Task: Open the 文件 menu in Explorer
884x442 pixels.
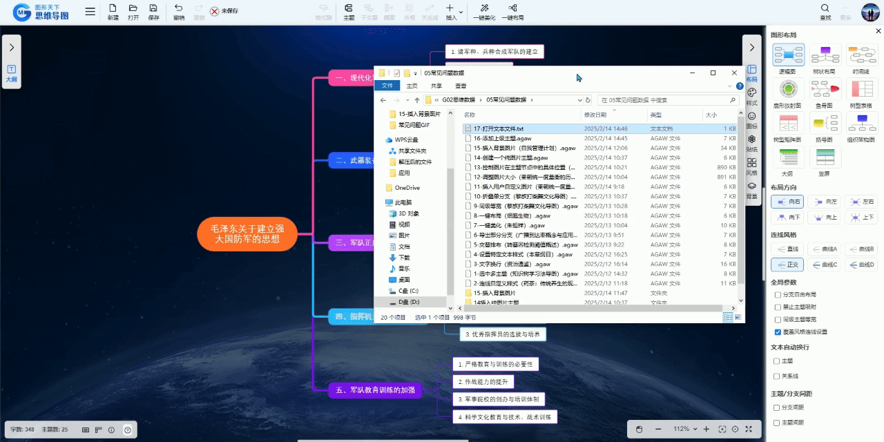Action: click(x=387, y=86)
